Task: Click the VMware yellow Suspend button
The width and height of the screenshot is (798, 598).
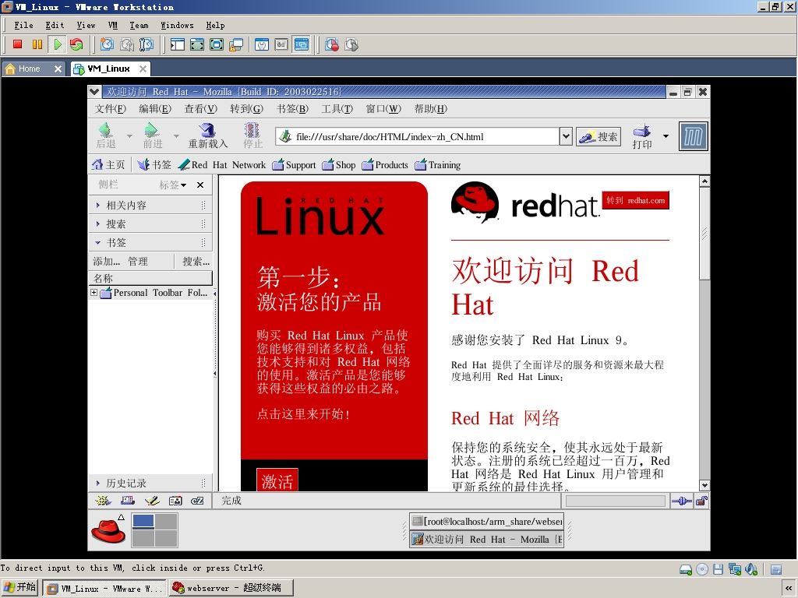Action: point(37,44)
